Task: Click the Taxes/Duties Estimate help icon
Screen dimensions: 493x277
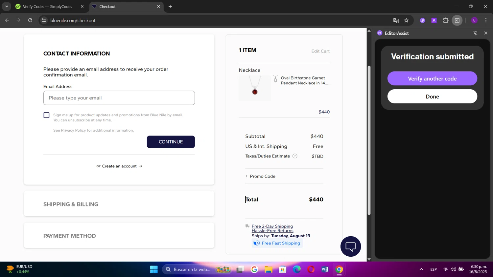Action: 295,156
